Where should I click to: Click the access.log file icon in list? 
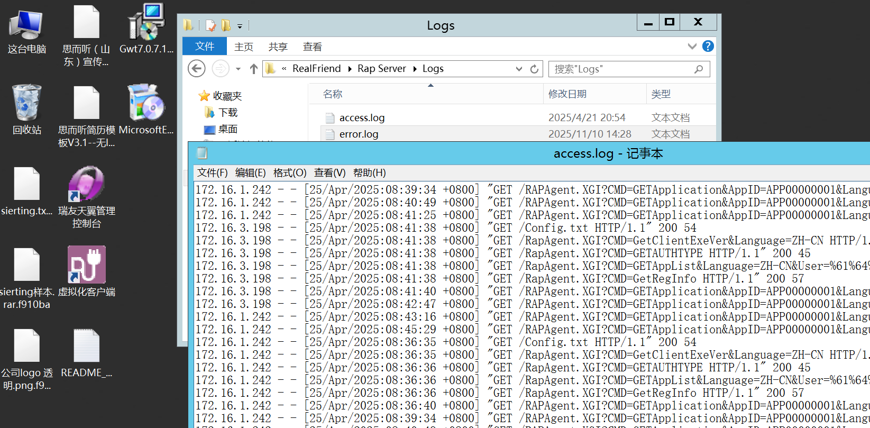330,118
